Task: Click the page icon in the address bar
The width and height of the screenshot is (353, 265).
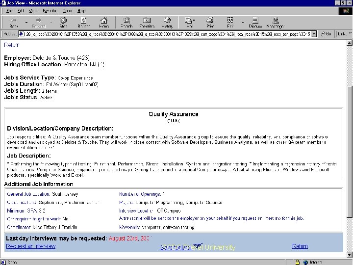Action: coord(22,34)
